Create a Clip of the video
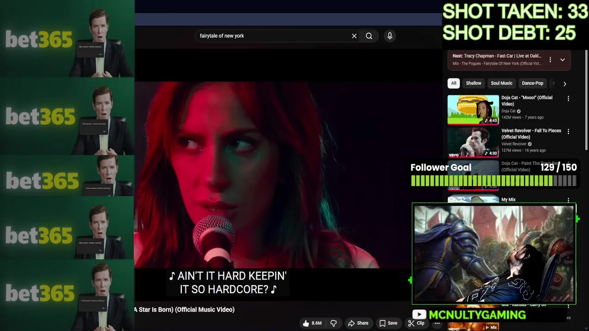589x331 pixels. (416, 323)
